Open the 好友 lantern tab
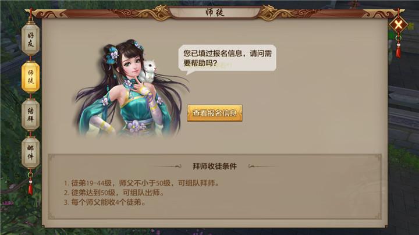The image size is (419, 235). click(30, 39)
